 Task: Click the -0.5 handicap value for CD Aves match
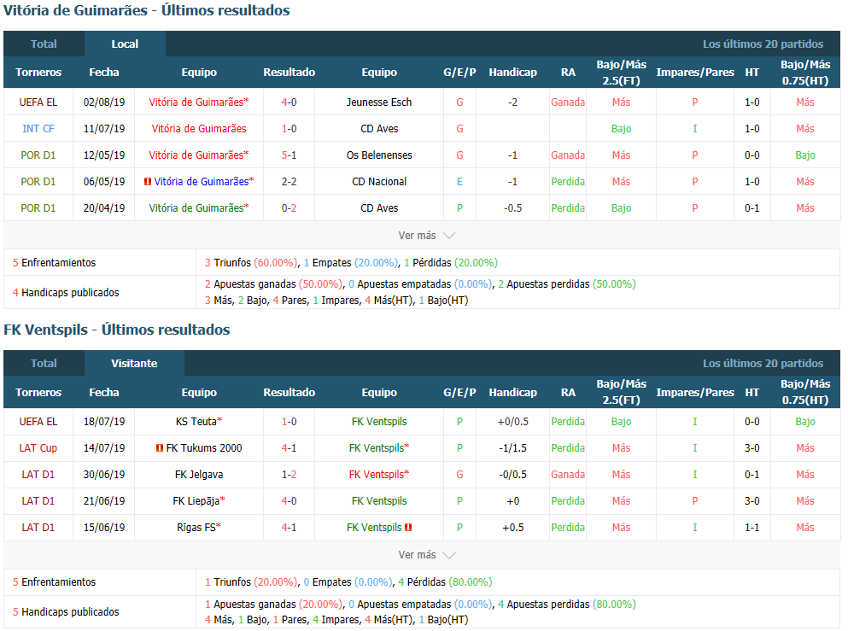[x=512, y=208]
